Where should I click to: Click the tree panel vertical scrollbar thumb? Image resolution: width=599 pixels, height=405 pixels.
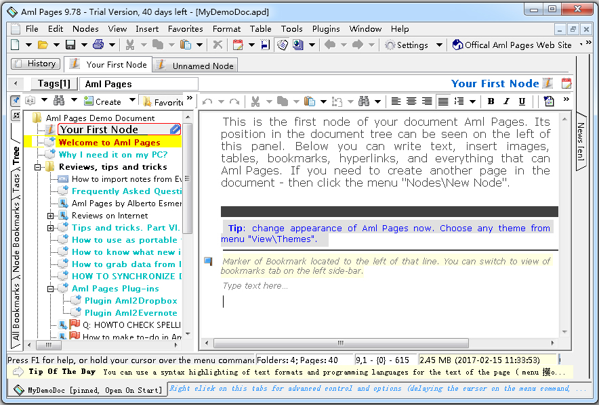(x=187, y=178)
